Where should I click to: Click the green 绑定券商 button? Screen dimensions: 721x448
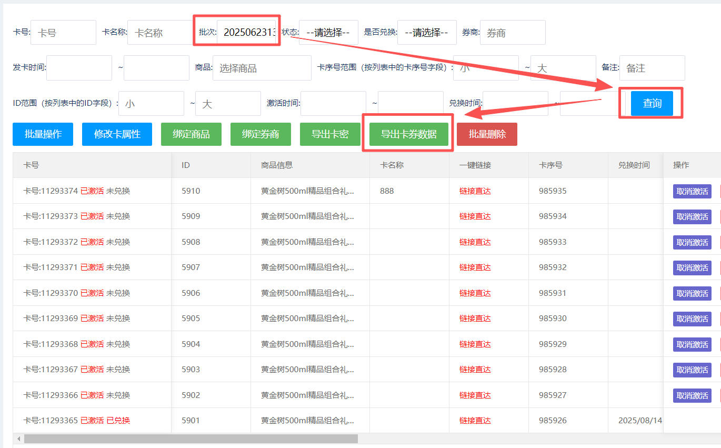pyautogui.click(x=260, y=134)
